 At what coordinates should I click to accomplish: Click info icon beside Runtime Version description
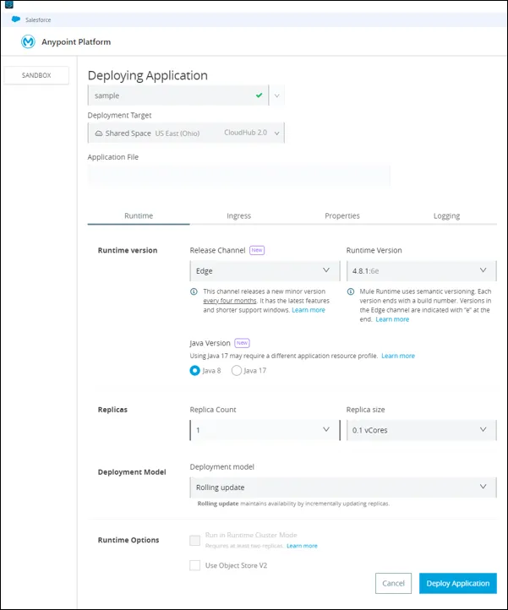350,291
